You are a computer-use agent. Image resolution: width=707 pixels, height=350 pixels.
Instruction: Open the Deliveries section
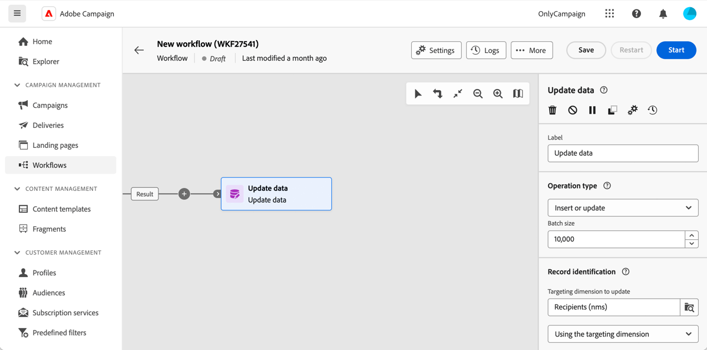click(x=48, y=125)
